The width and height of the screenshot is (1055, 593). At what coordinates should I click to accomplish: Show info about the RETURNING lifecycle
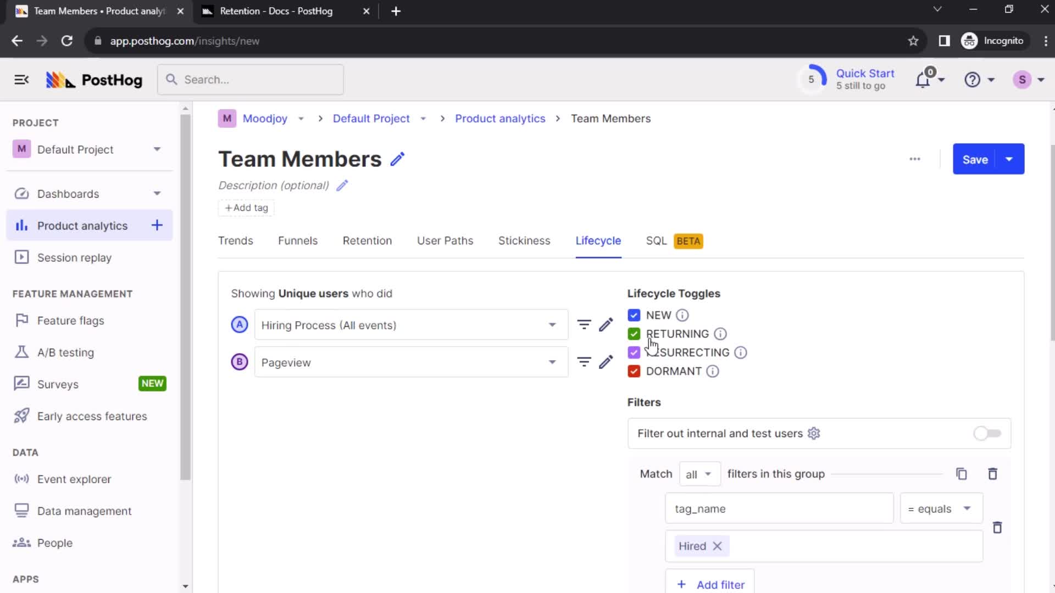point(720,334)
